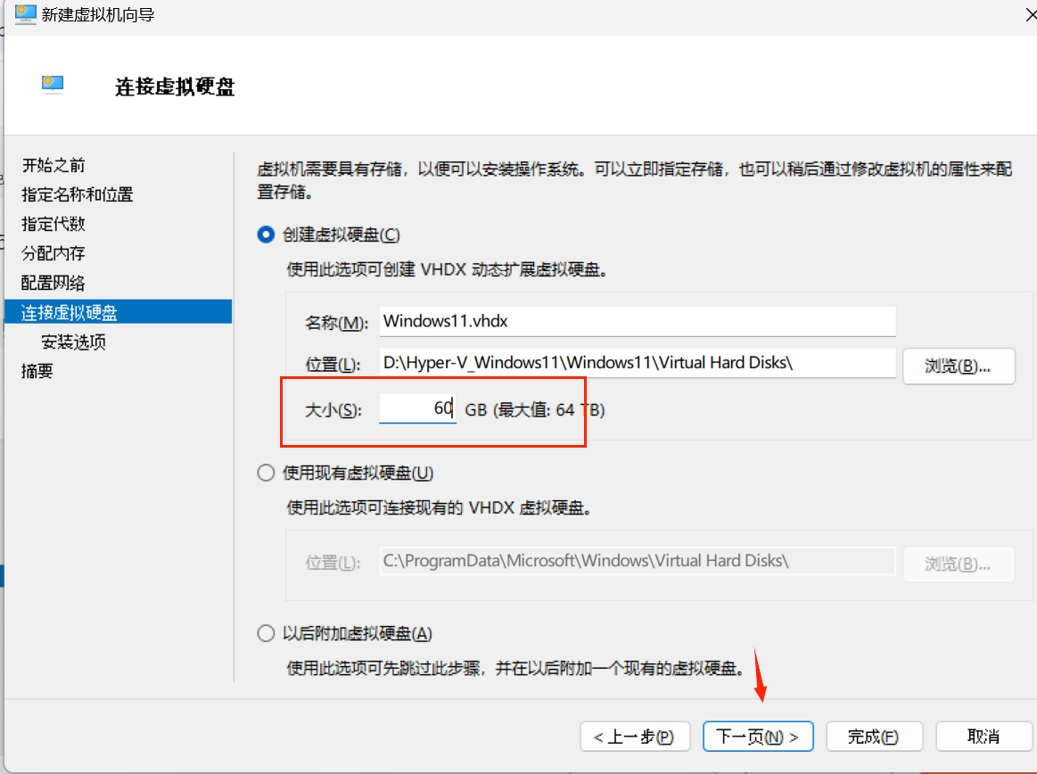Click 取消 button
Screen dimensions: 1037x774
click(984, 737)
